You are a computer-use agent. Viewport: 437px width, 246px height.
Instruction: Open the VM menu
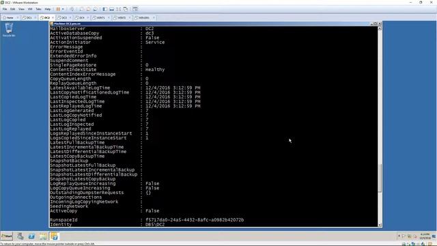30,9
